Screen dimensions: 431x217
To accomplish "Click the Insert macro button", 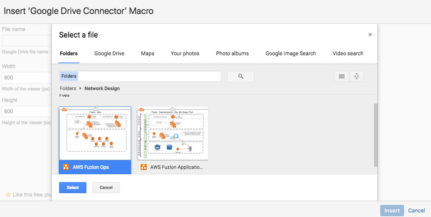I will click(392, 211).
